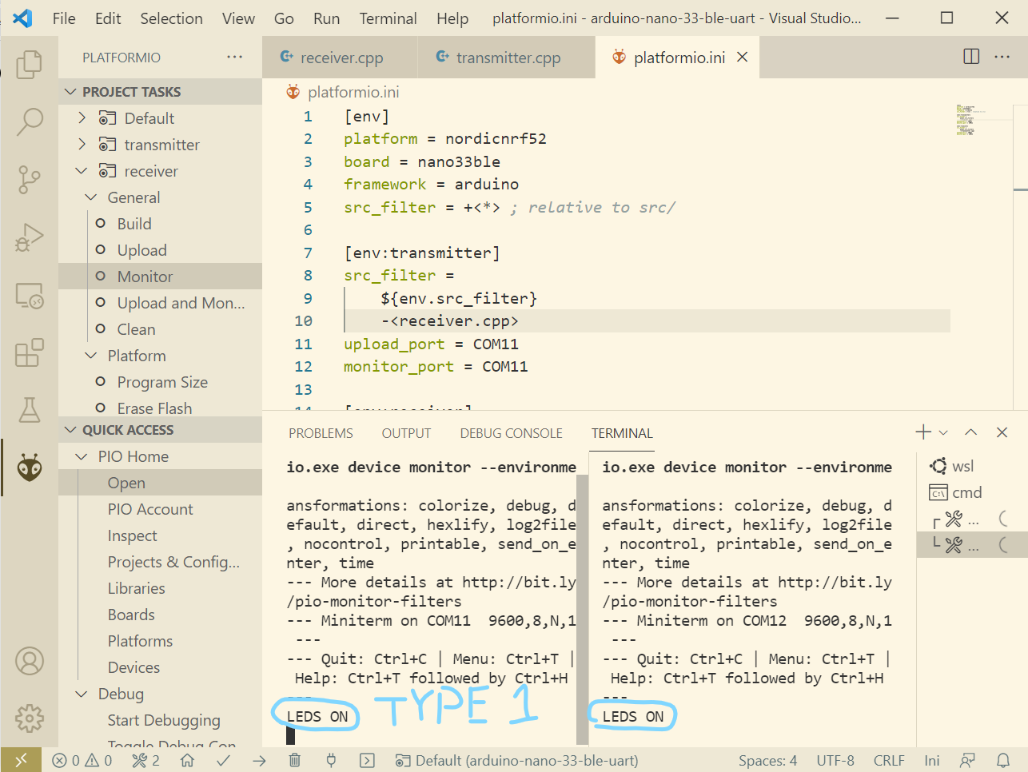The height and width of the screenshot is (772, 1028).
Task: Open the Accounts menu in the activity bar
Action: [30, 661]
